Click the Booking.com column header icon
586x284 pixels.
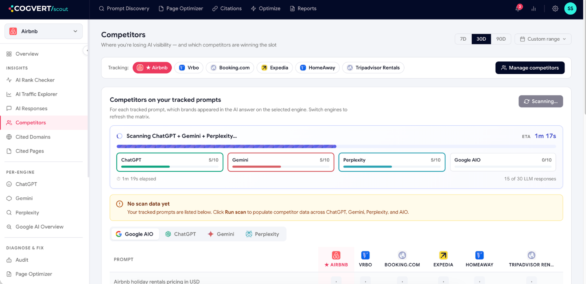(402, 255)
